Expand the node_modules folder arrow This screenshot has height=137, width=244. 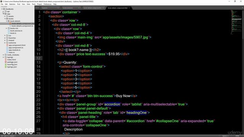3,55
